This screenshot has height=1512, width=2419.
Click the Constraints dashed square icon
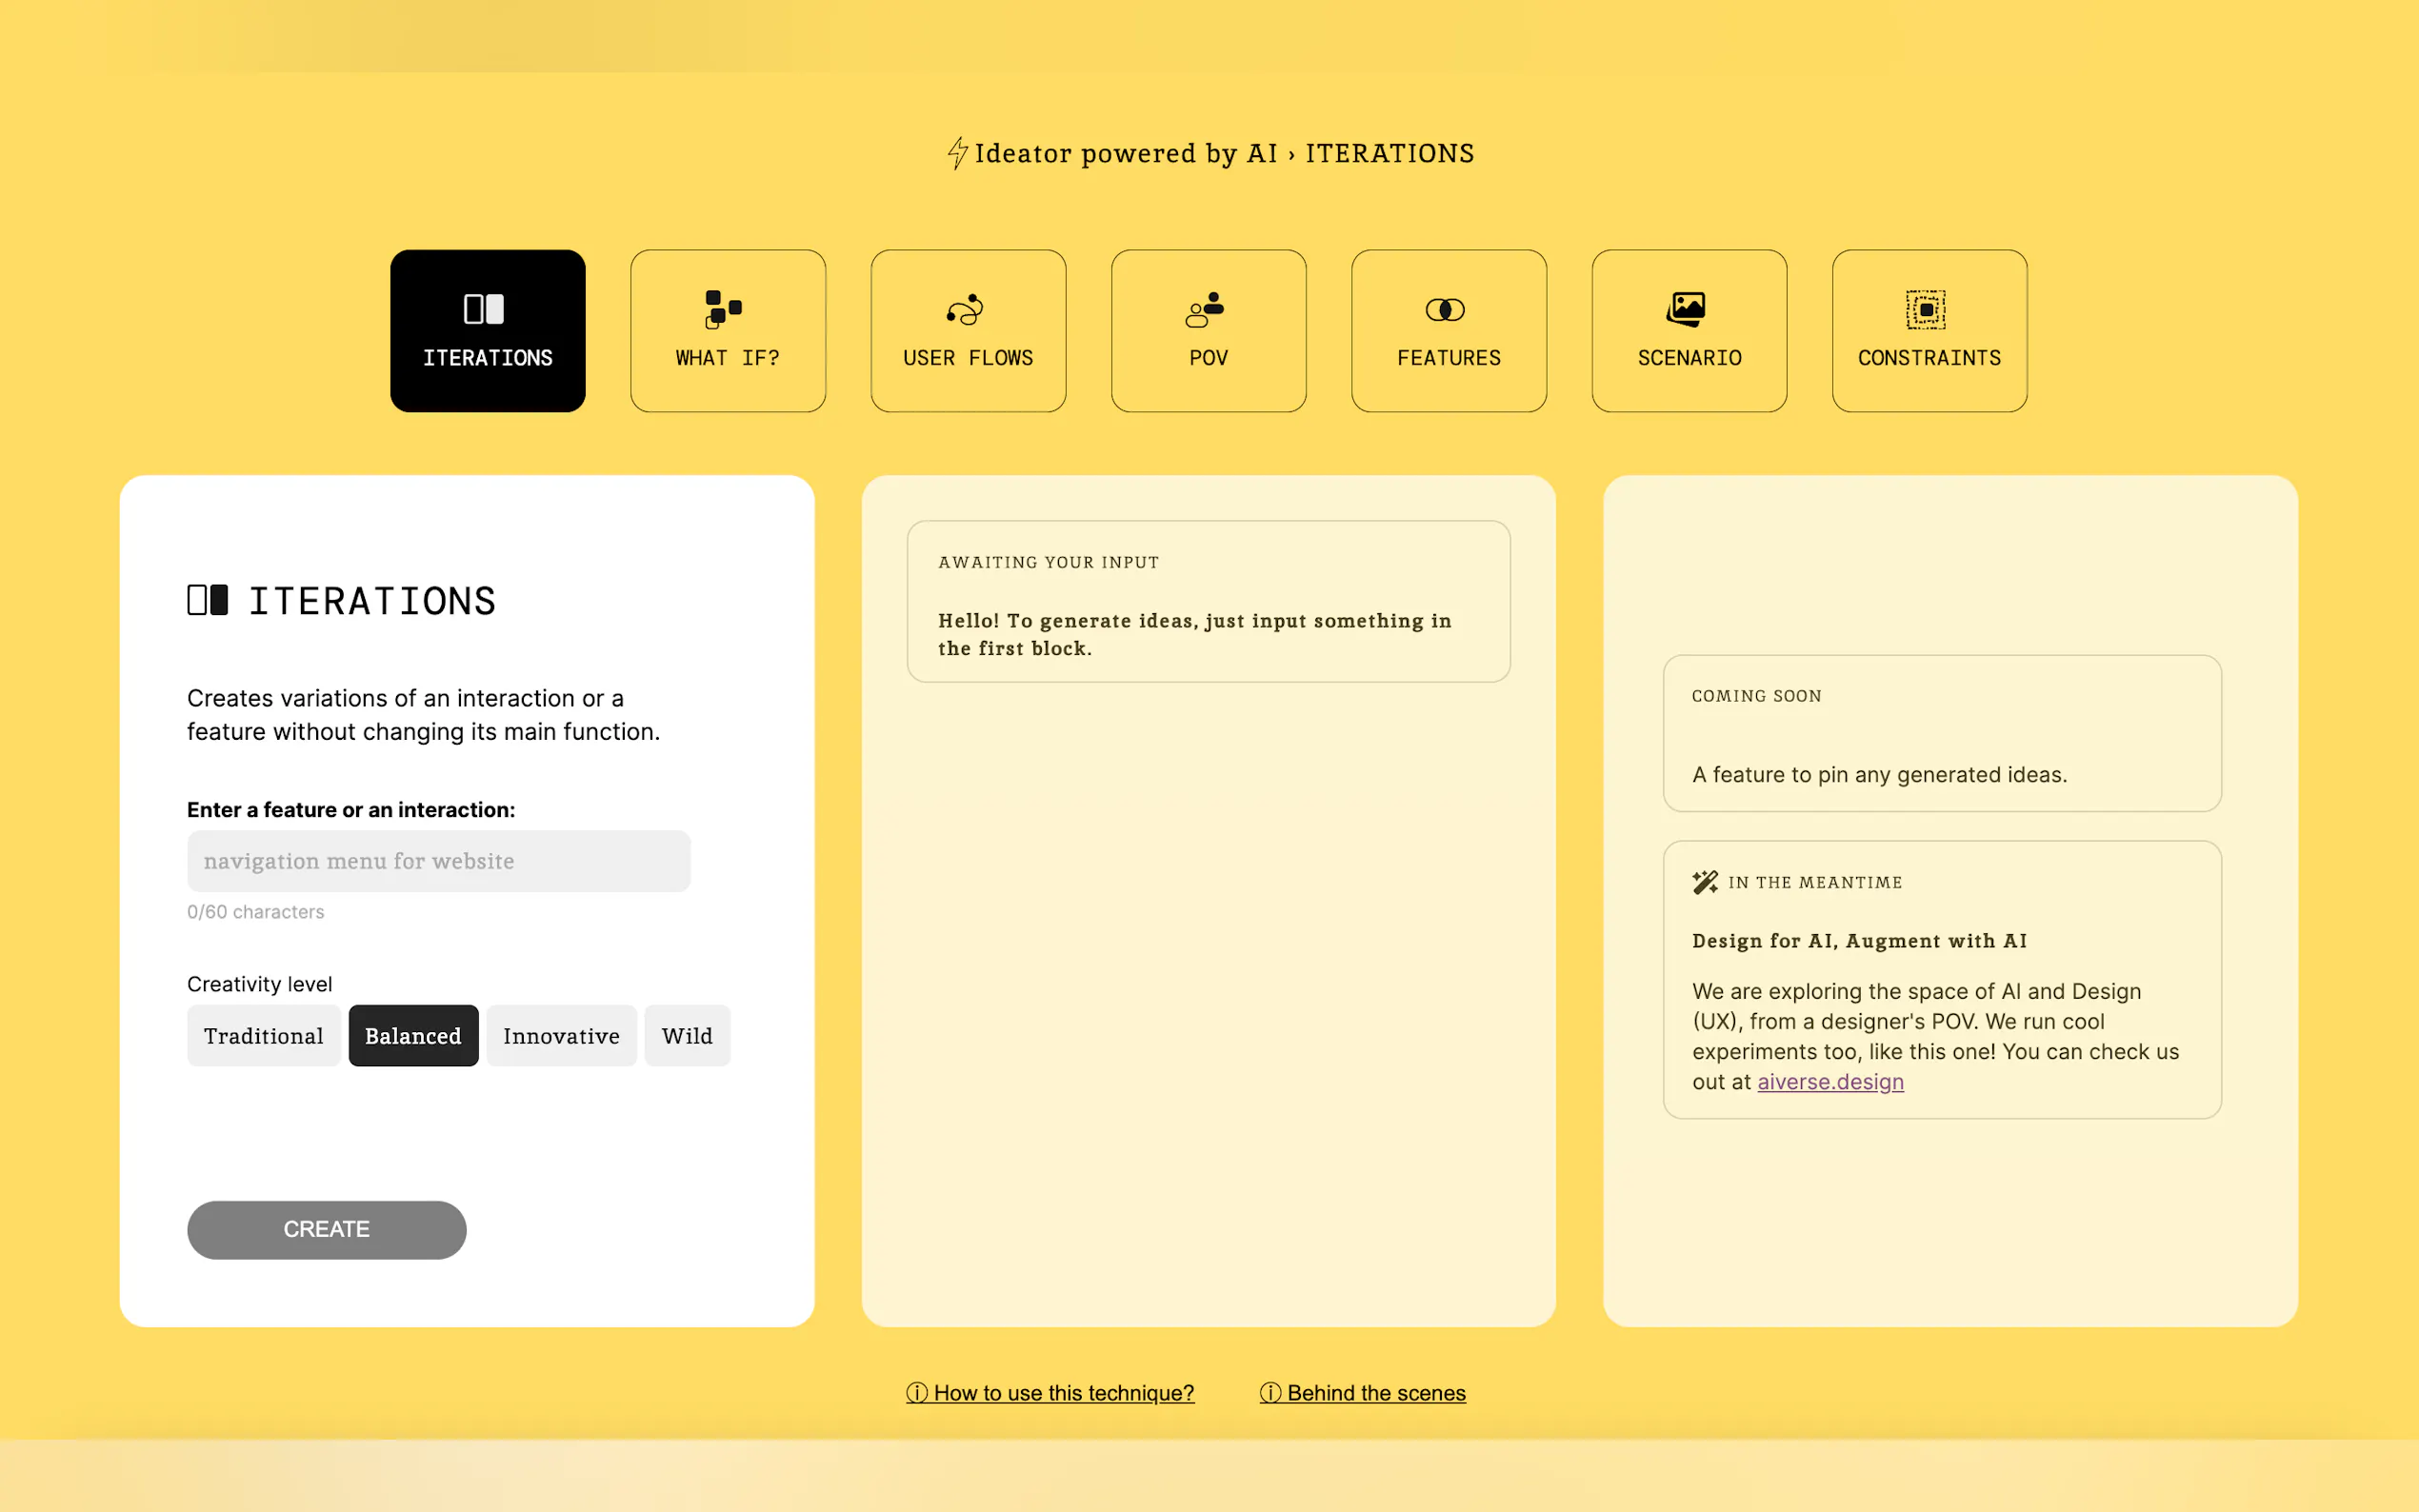1926,309
